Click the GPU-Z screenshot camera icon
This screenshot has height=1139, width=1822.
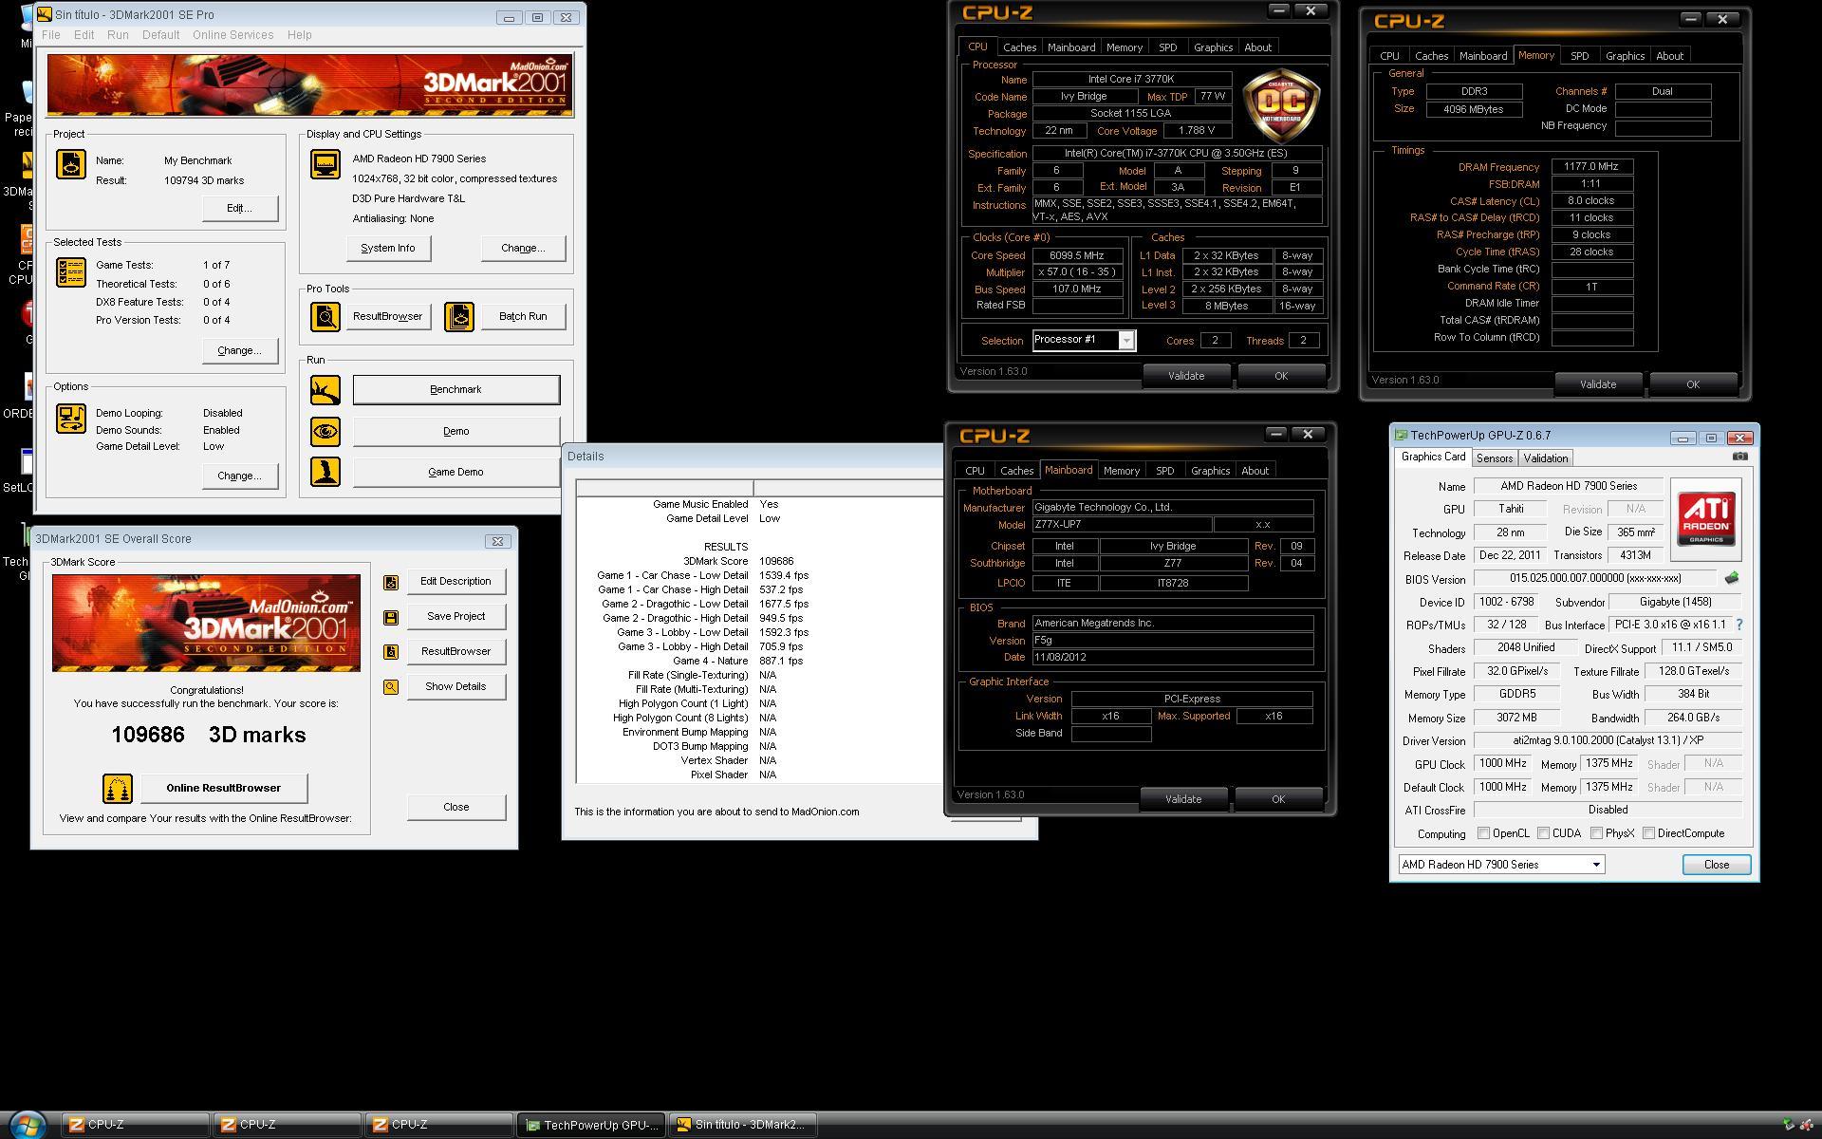1739,457
